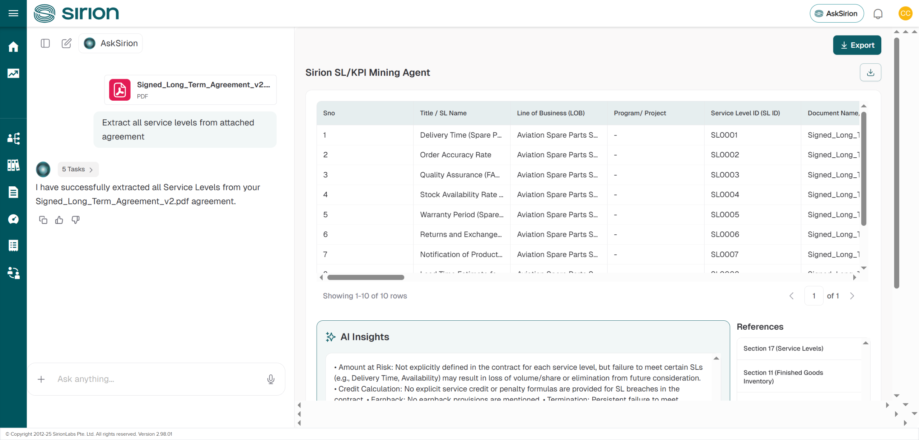Open the Signed_Long_Term_Agreement PDF attachment
The height and width of the screenshot is (440, 919).
click(190, 90)
